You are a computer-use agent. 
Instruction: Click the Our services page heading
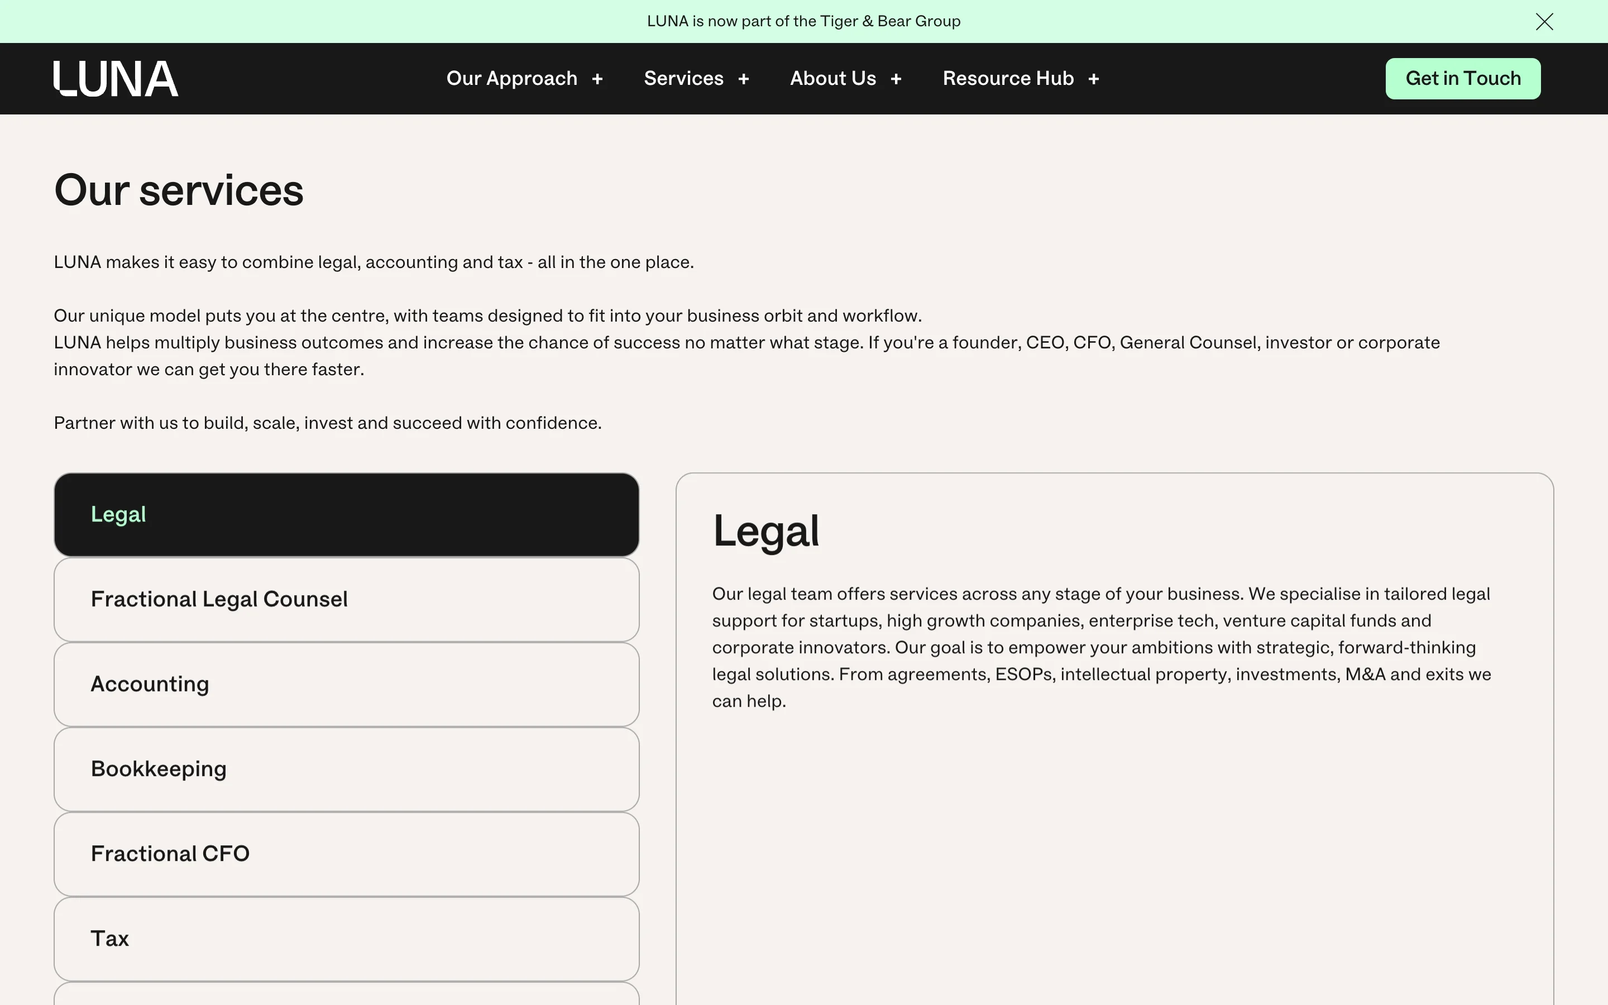(179, 191)
